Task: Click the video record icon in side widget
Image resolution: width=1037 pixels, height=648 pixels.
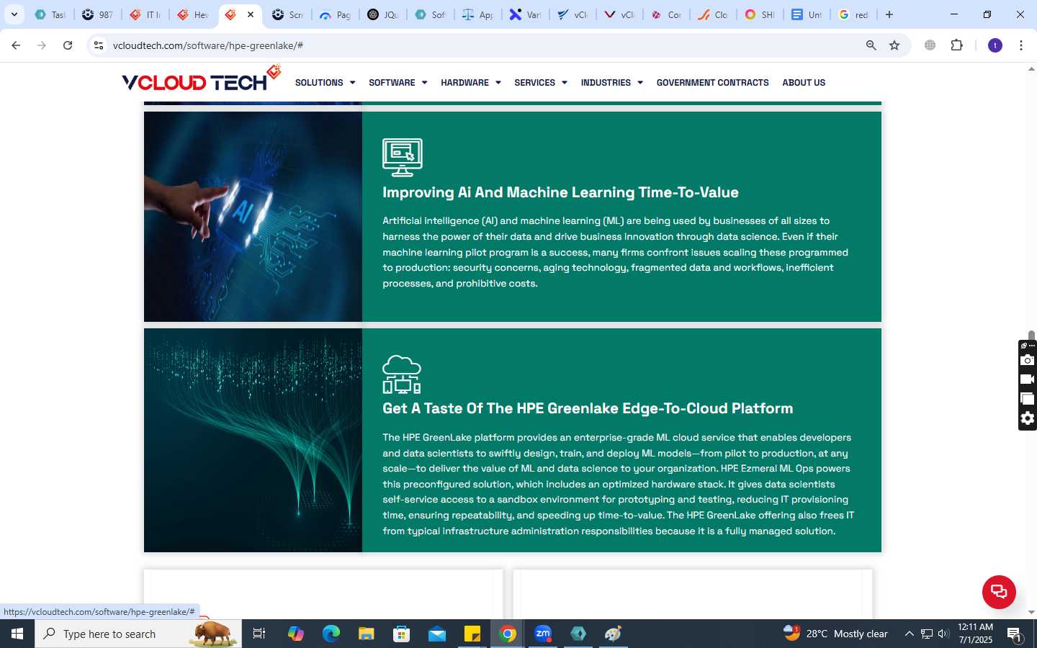Action: [x=1028, y=379]
